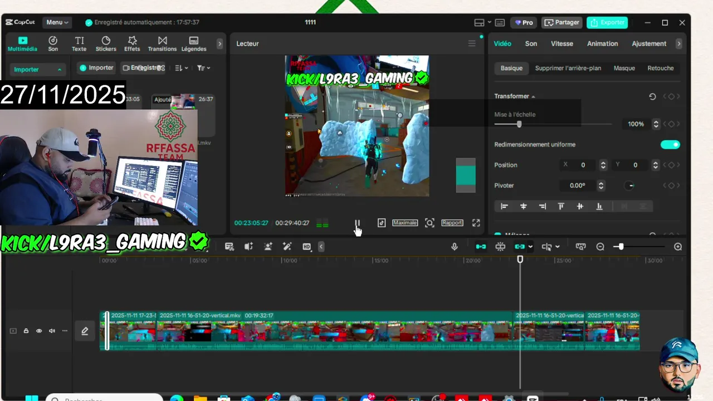Click the microphone voice-over record icon

455,247
